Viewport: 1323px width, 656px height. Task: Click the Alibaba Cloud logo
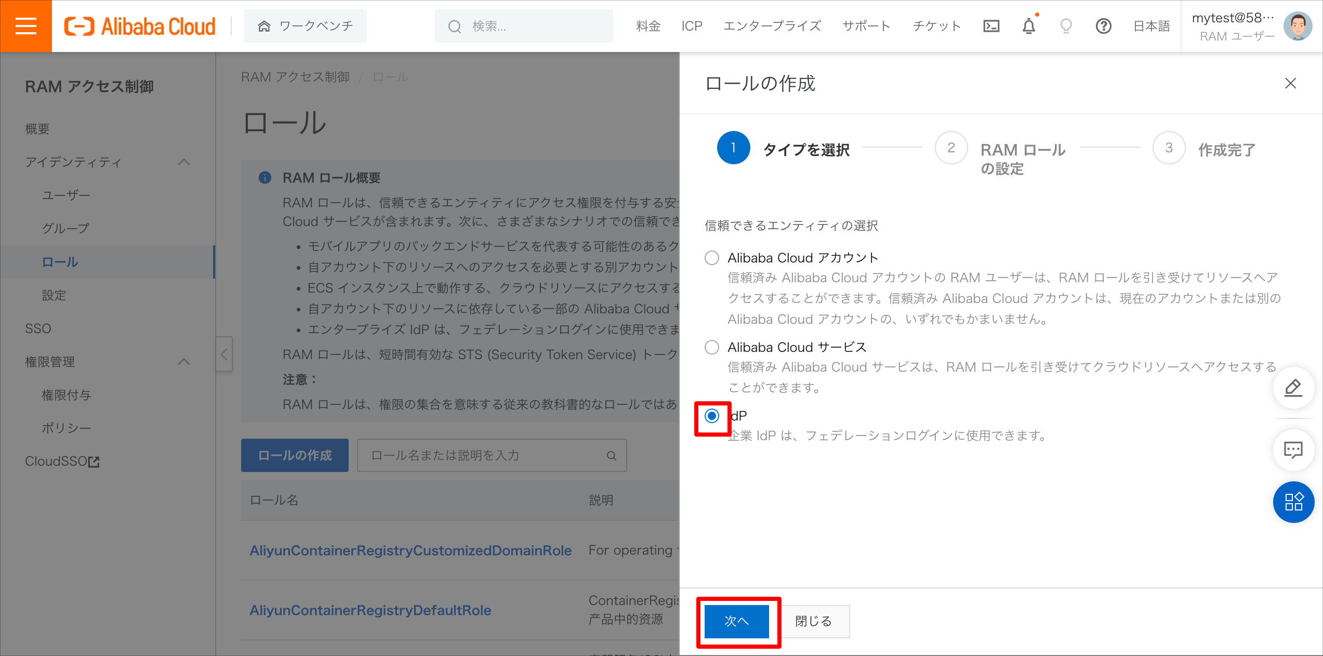(139, 26)
